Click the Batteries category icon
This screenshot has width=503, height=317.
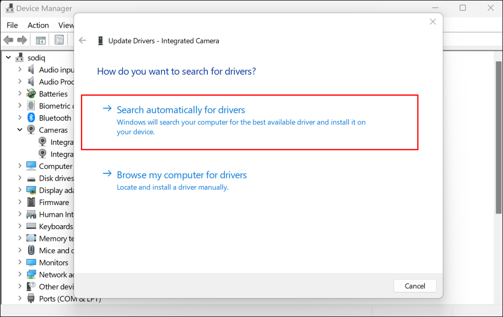click(31, 94)
